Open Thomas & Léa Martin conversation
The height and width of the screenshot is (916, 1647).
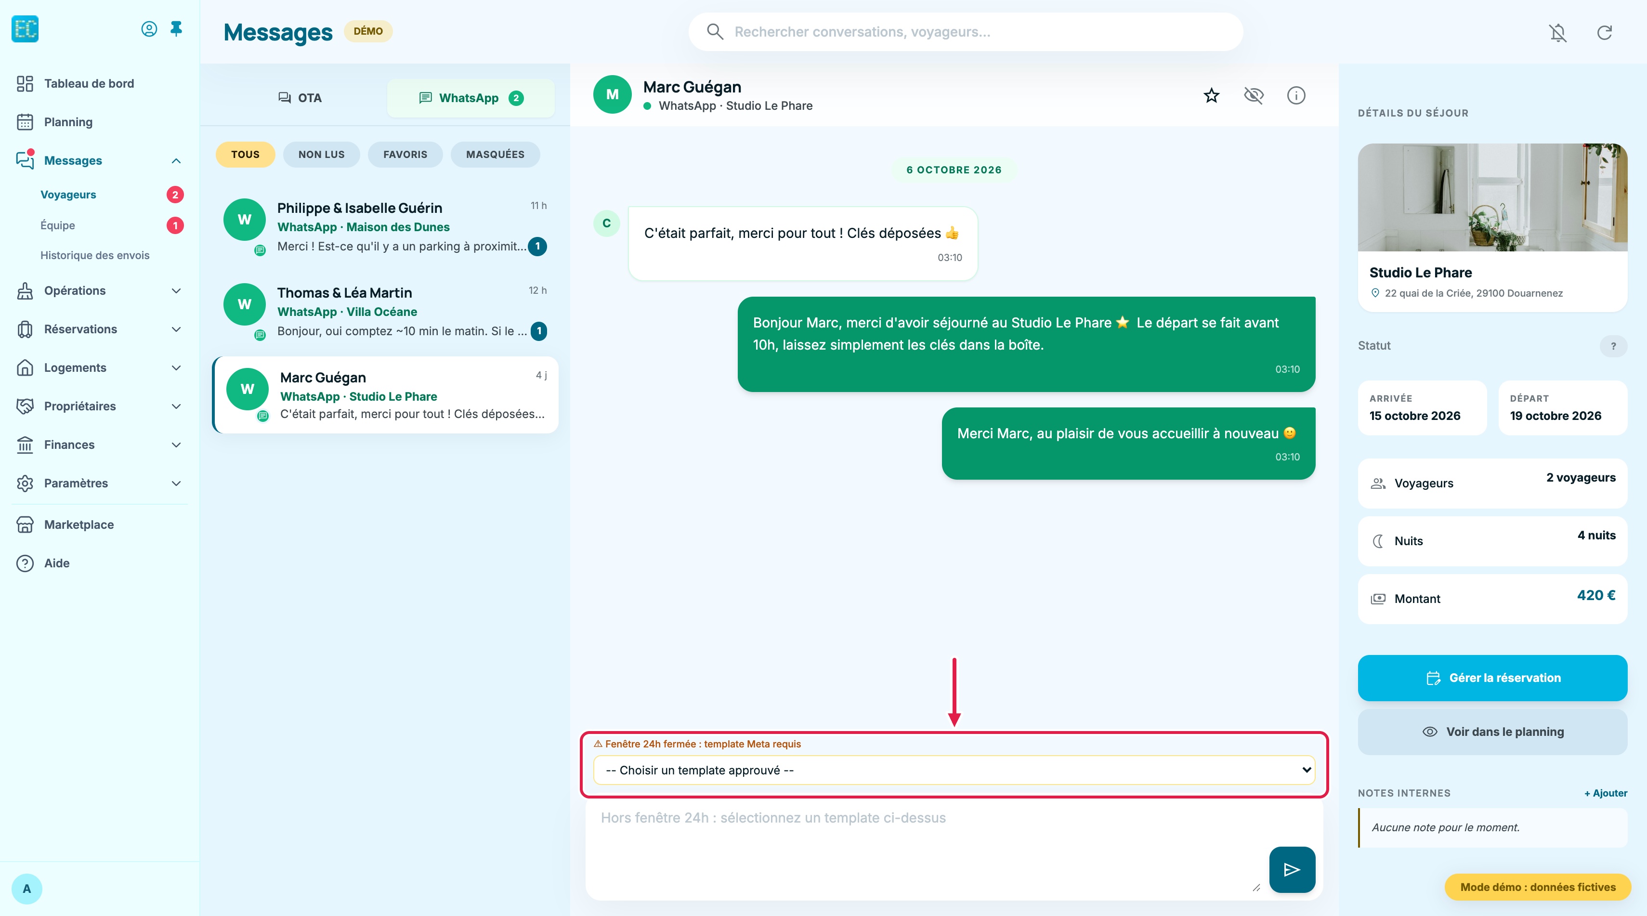click(385, 311)
